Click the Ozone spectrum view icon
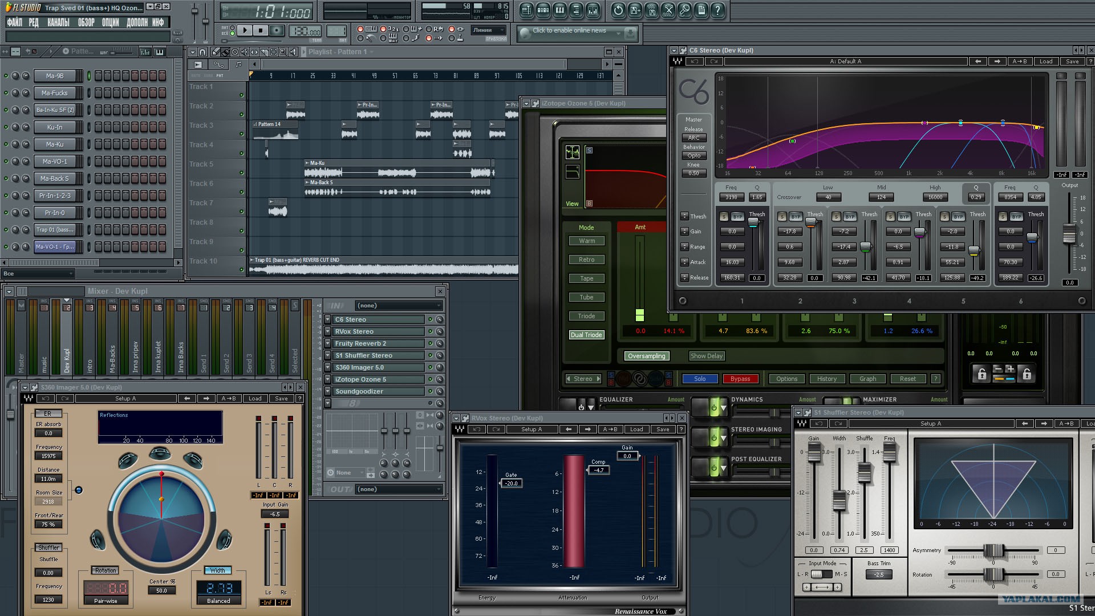Image resolution: width=1095 pixels, height=616 pixels. pyautogui.click(x=572, y=152)
